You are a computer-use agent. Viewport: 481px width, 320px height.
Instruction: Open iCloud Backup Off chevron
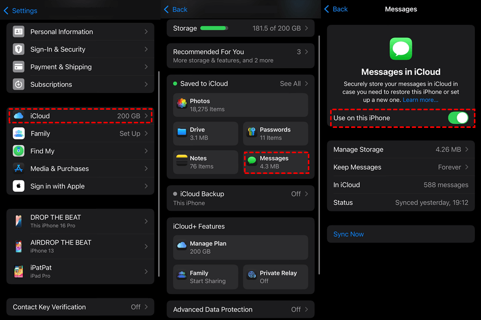306,194
